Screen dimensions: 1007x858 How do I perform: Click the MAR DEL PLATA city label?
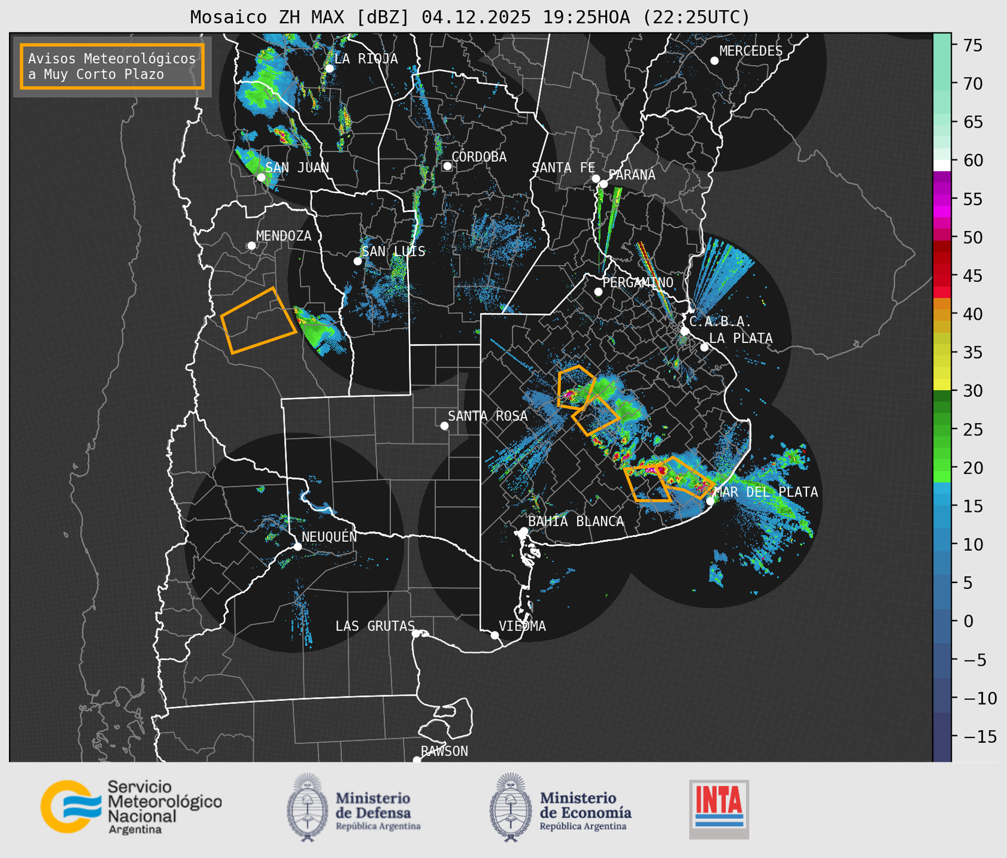pos(766,492)
